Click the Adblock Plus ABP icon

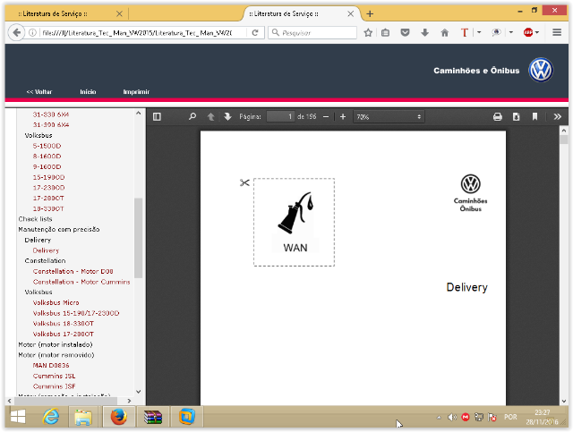click(528, 32)
